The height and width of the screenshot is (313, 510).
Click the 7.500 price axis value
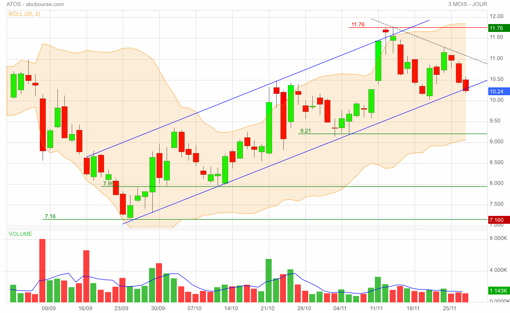pyautogui.click(x=496, y=204)
